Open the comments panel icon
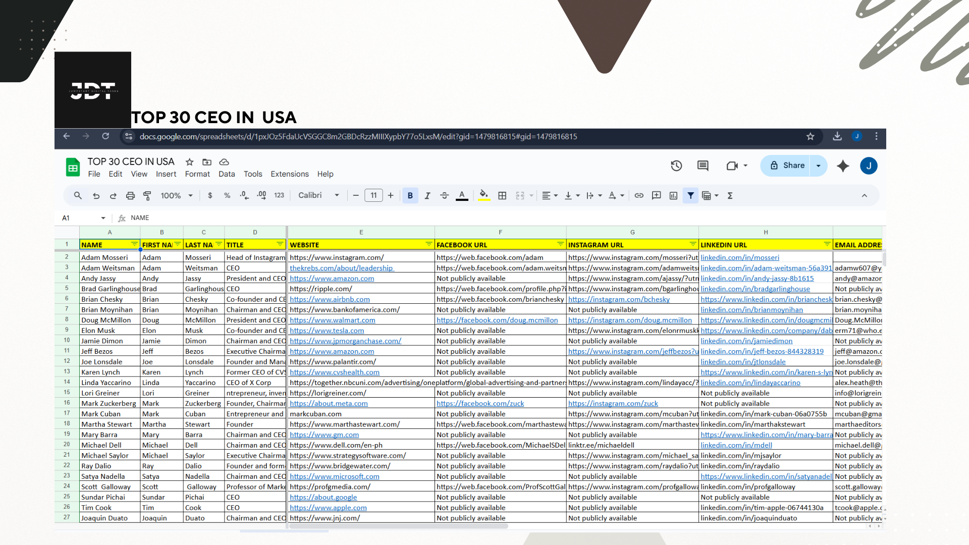969x545 pixels. (703, 166)
